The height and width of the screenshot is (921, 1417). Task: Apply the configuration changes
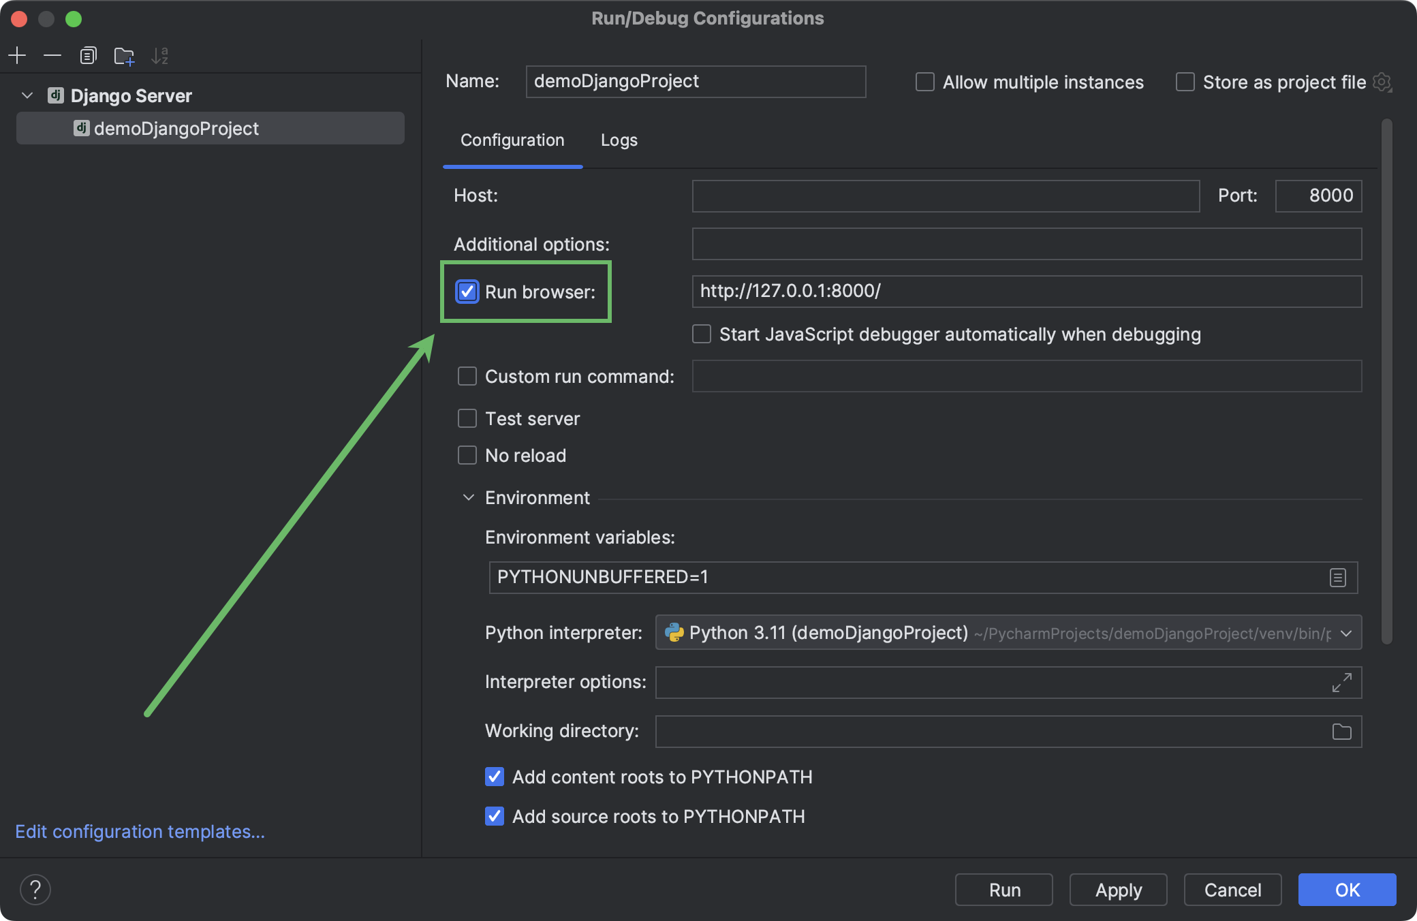coord(1118,890)
